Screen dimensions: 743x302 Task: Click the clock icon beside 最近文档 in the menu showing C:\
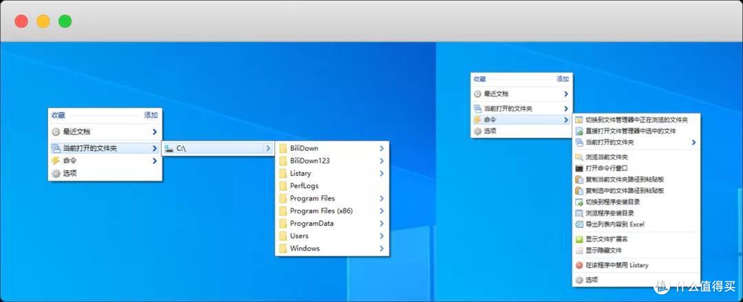[56, 132]
